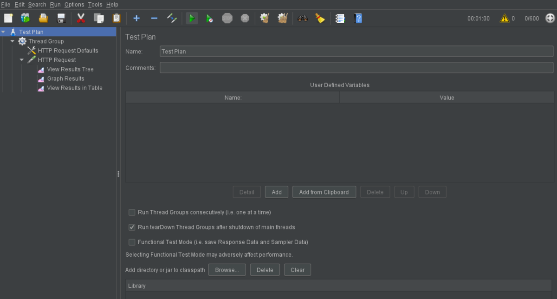Start test with no pauses icon
Viewport: 557px width, 299px height.
pyautogui.click(x=210, y=18)
